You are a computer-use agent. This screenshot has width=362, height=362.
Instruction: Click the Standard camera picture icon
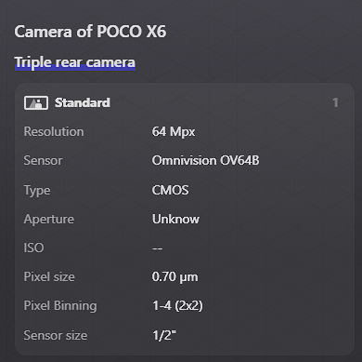[x=36, y=102]
